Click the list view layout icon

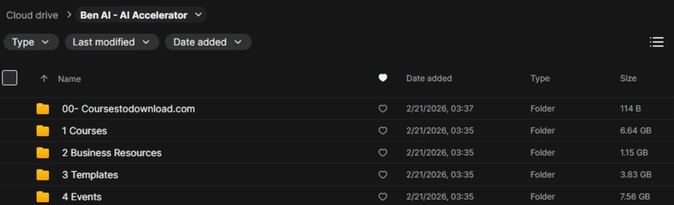tap(656, 42)
